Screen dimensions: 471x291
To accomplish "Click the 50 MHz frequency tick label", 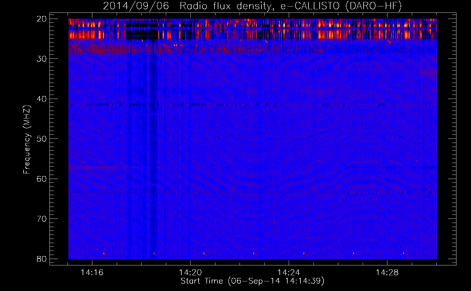I will [42, 139].
